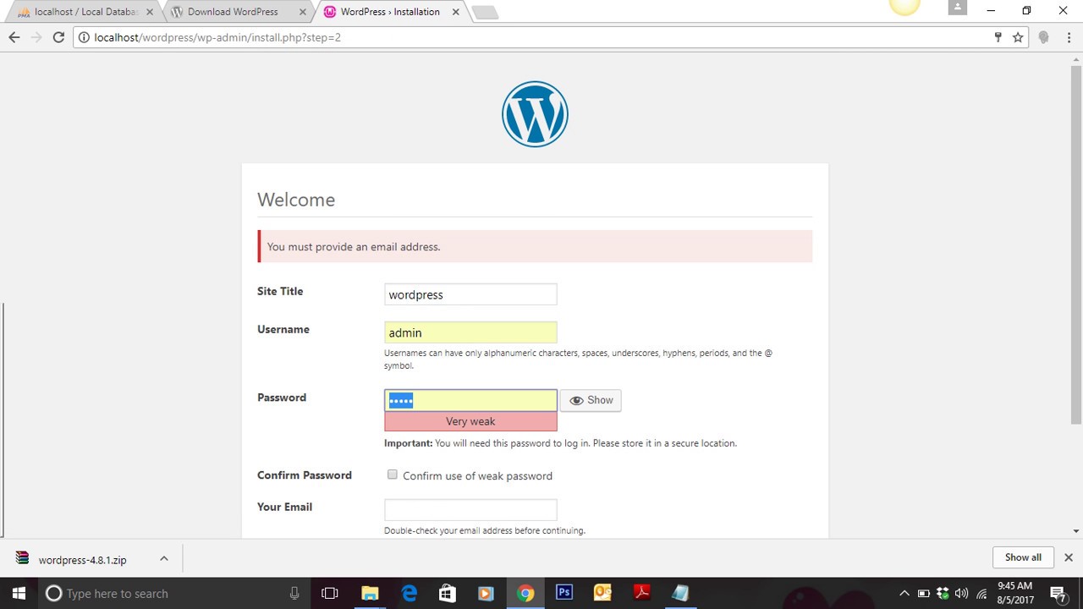
Task: Switch to Chrome taskbar icon
Action: coord(525,593)
